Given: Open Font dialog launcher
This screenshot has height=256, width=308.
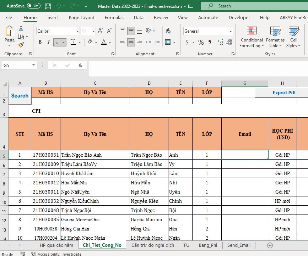Looking at the screenshot, I should (x=113, y=54).
